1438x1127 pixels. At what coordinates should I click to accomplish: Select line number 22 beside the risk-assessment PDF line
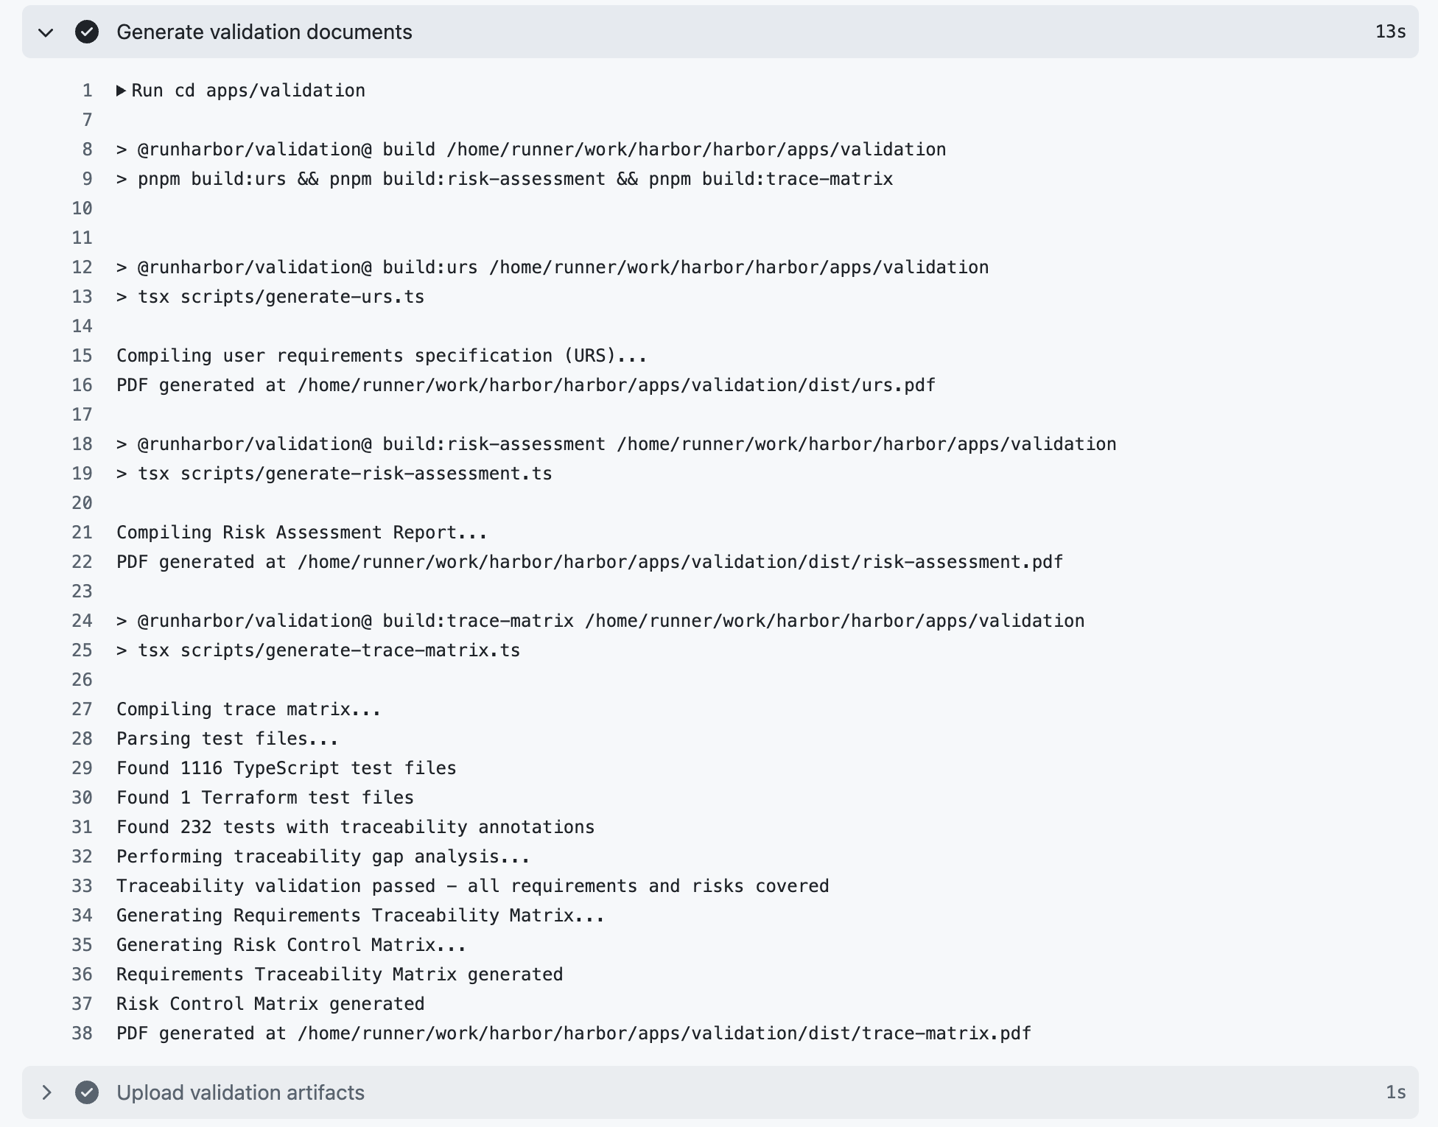pyautogui.click(x=81, y=561)
